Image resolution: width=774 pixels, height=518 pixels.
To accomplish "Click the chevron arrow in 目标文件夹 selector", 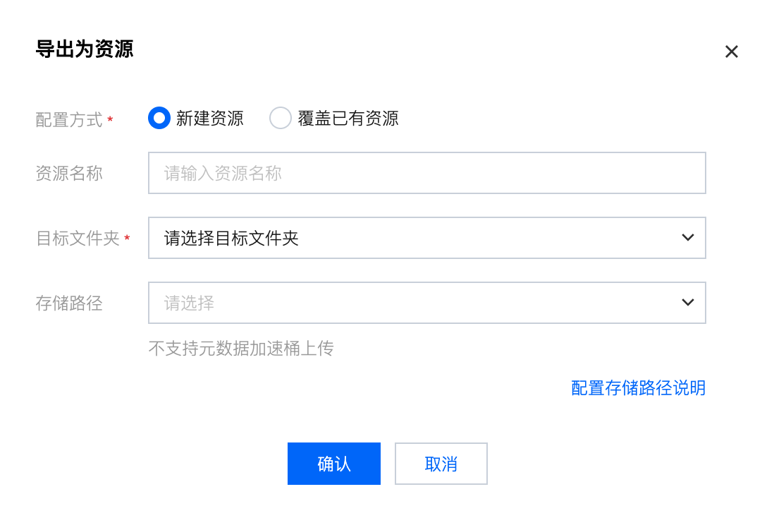I will (x=688, y=238).
